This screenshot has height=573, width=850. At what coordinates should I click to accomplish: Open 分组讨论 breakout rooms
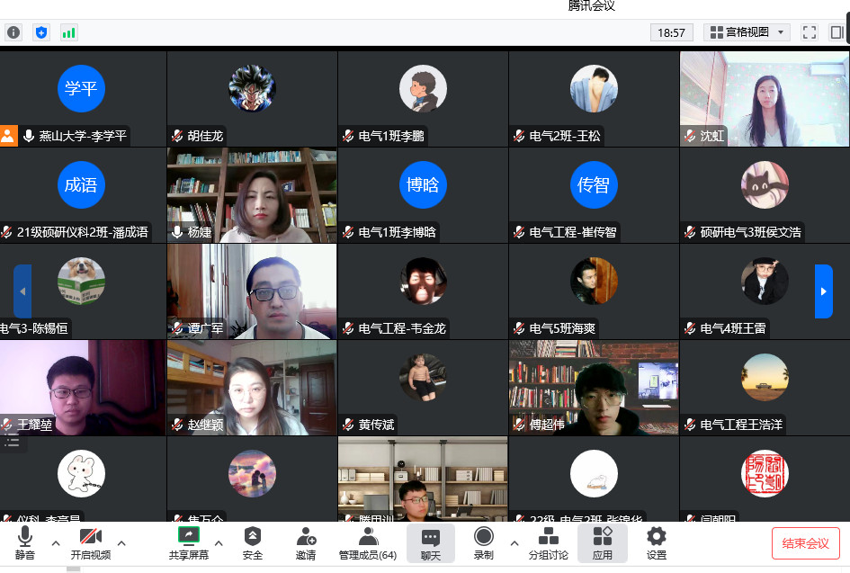click(548, 543)
